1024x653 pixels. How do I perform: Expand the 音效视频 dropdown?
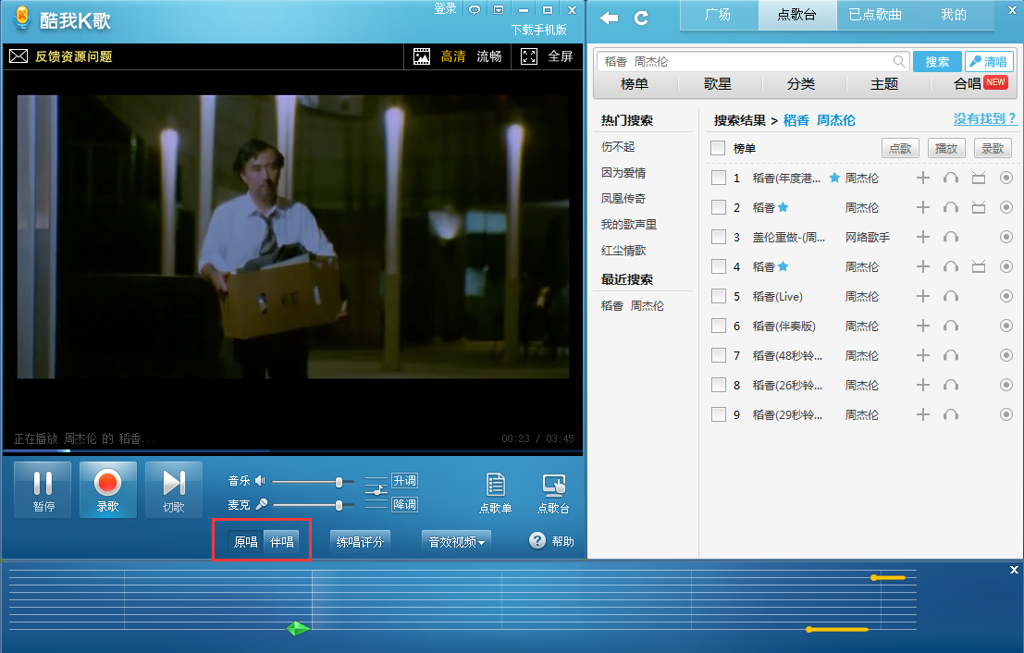point(456,541)
